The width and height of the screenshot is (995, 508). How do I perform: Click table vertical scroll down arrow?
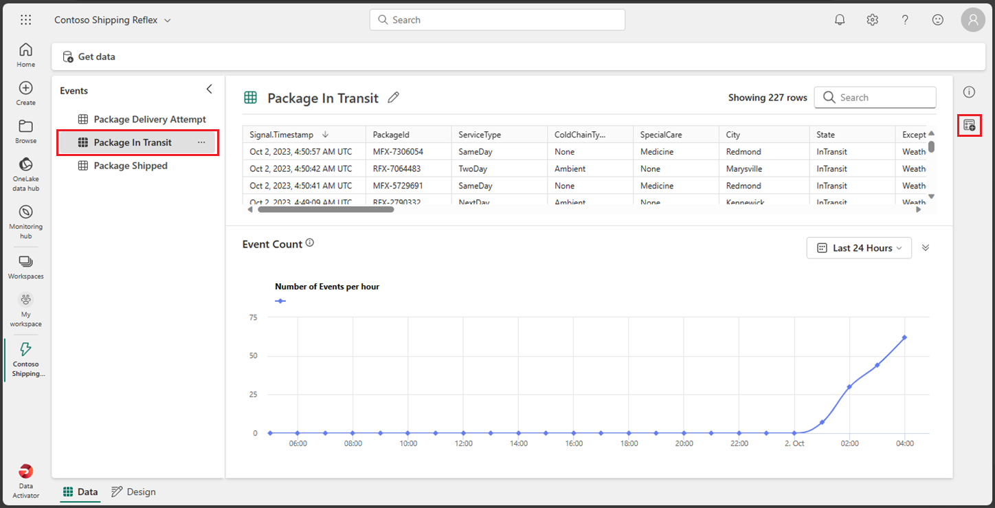(x=931, y=197)
